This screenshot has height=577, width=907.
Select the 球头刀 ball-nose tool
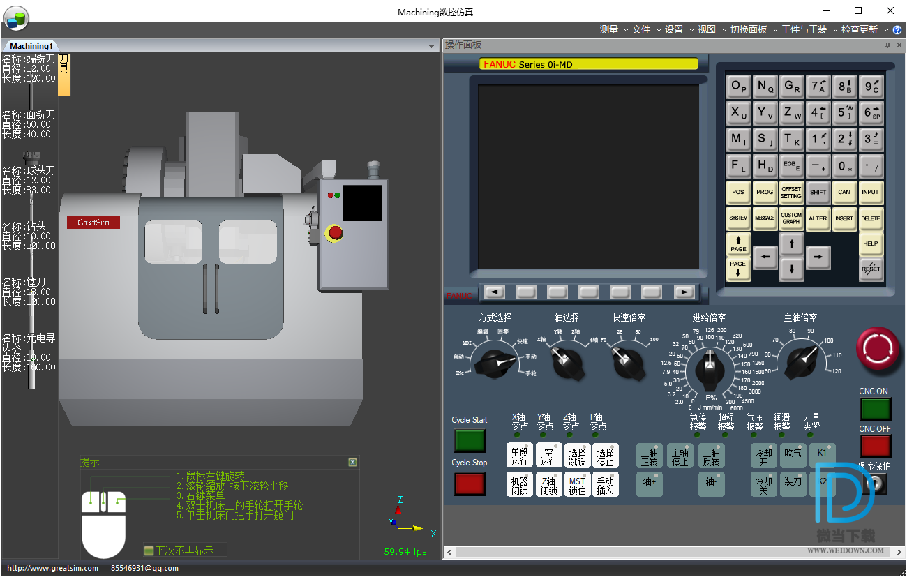[29, 180]
